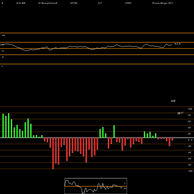Click the 'MR' panel label
Screen dimensions: 194x194
tap(173, 101)
